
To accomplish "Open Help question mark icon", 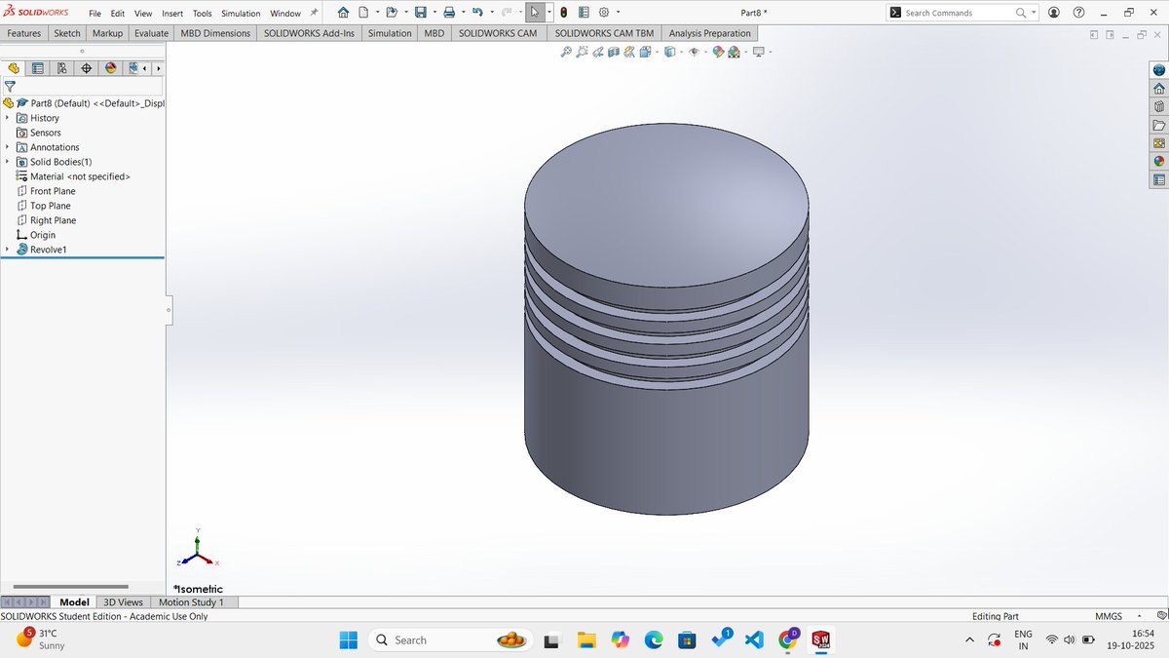I will [x=1078, y=13].
